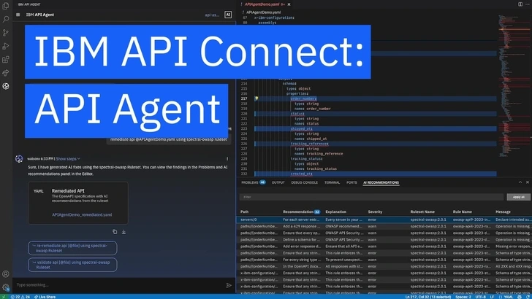The height and width of the screenshot is (299, 532).
Task: Sort by the Rule Name column header
Action: pyautogui.click(x=462, y=211)
